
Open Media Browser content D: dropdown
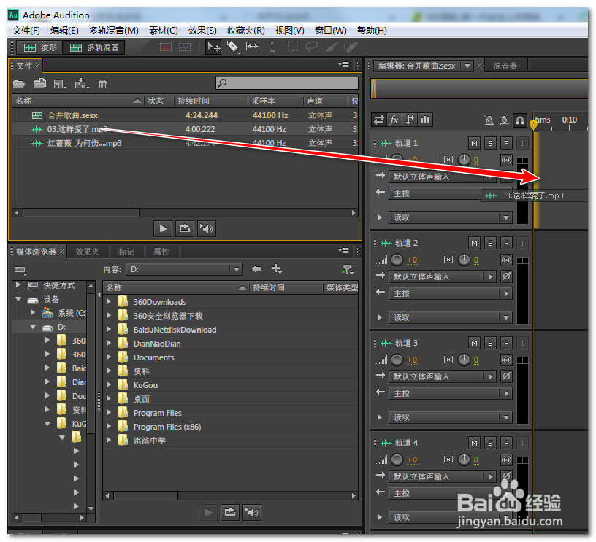(x=237, y=269)
